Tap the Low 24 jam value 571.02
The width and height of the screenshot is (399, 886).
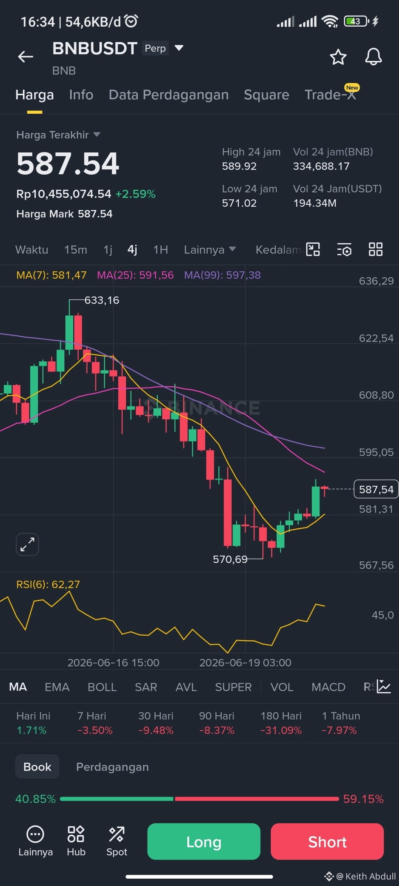pyautogui.click(x=239, y=203)
